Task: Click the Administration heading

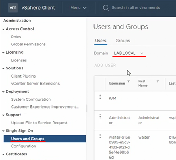Action: tap(17, 21)
